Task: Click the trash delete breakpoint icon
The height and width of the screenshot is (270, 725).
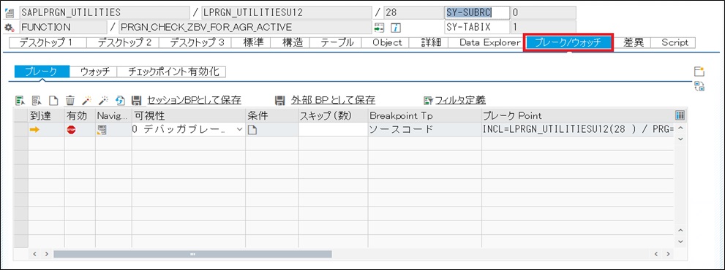Action: pyautogui.click(x=70, y=100)
